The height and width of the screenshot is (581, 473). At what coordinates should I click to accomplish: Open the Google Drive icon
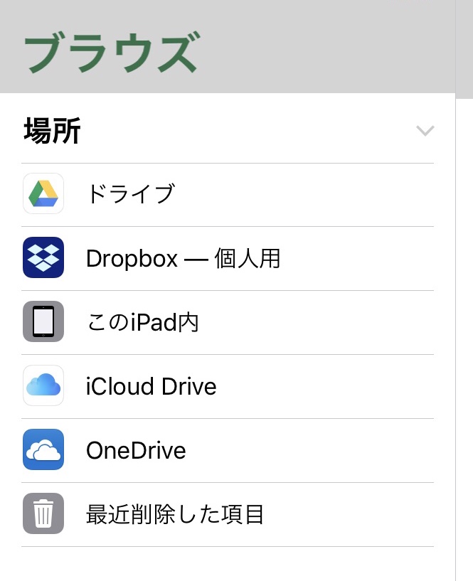click(x=43, y=193)
